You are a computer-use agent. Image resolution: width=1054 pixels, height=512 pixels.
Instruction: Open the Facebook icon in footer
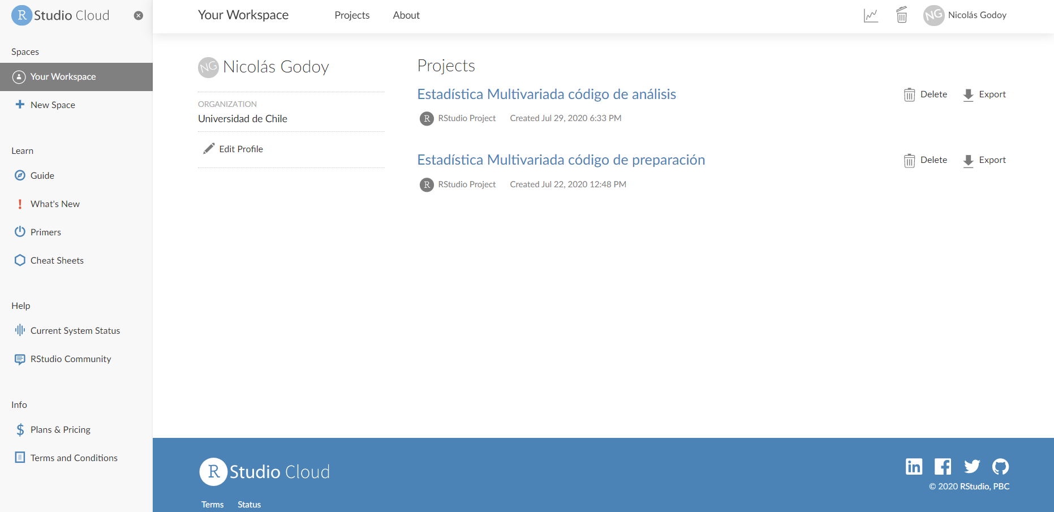pyautogui.click(x=943, y=466)
